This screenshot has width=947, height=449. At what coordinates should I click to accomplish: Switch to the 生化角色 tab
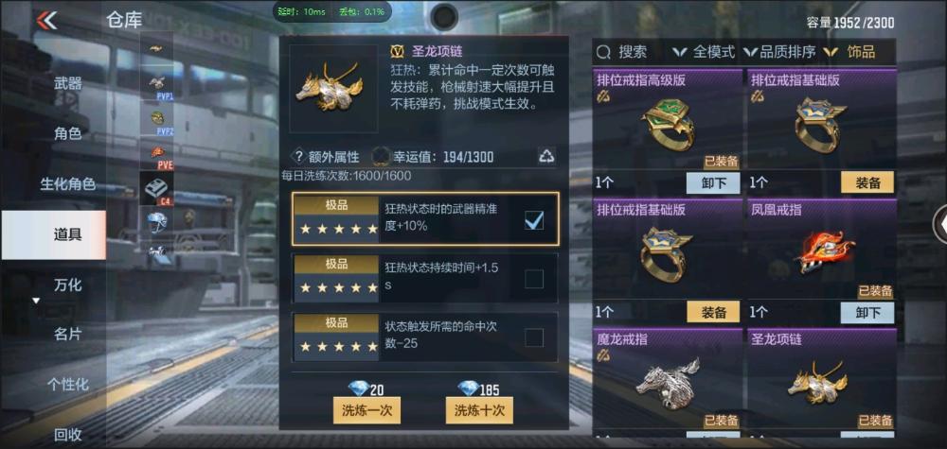(67, 183)
